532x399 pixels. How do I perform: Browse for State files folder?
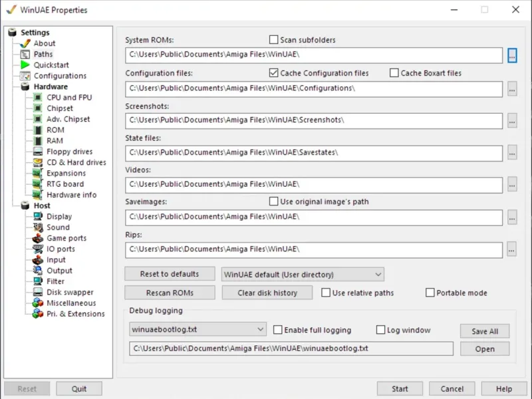512,154
